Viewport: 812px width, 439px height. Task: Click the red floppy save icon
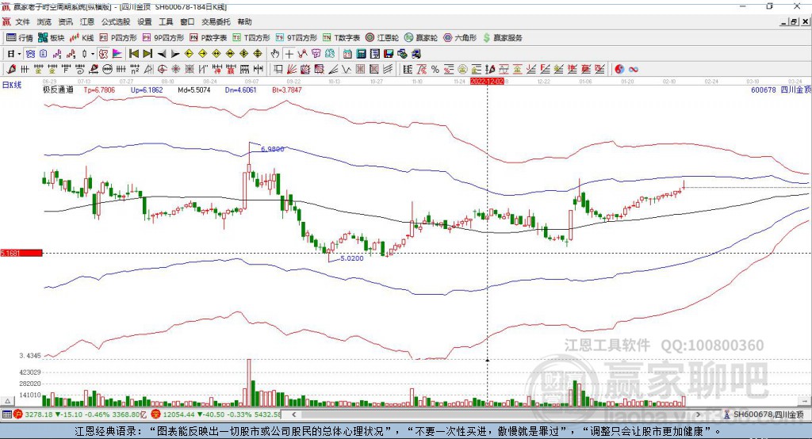(389, 54)
